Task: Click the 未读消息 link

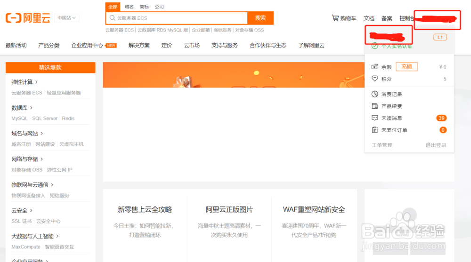Action: pyautogui.click(x=392, y=118)
